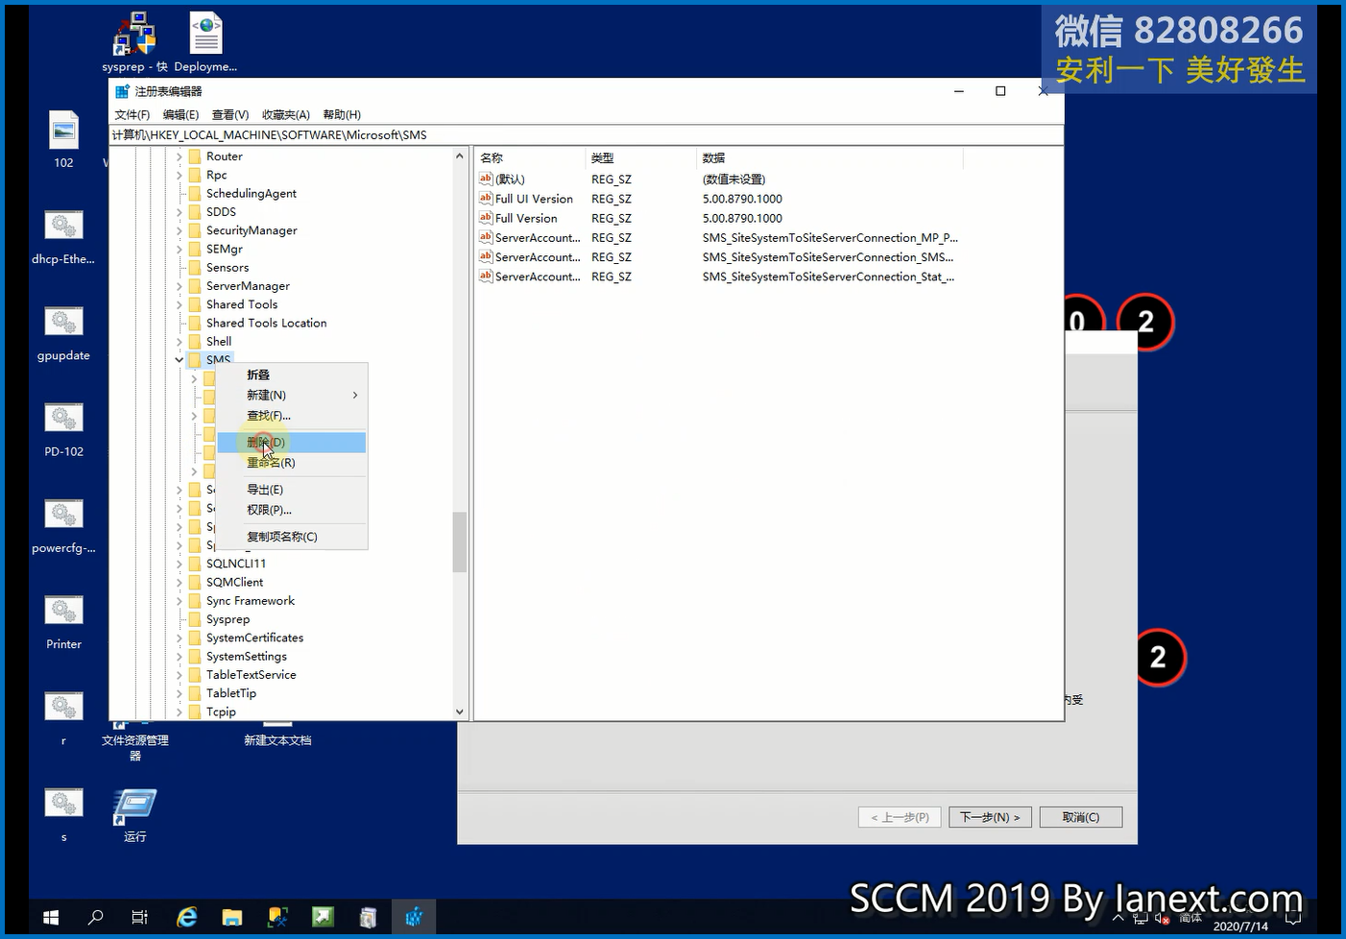Select the ServerAccount value with MP_P data
Screen dimensions: 1346x939
tap(538, 237)
